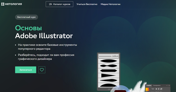The image size is (176, 92).
Task: Choose freeform gradient type icon in illustration
Action: pyautogui.click(x=161, y=89)
